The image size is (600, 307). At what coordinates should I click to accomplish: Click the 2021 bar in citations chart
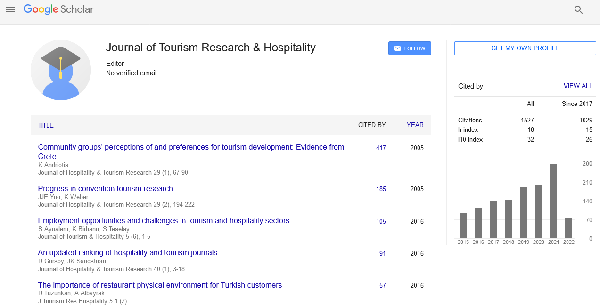coord(553,201)
